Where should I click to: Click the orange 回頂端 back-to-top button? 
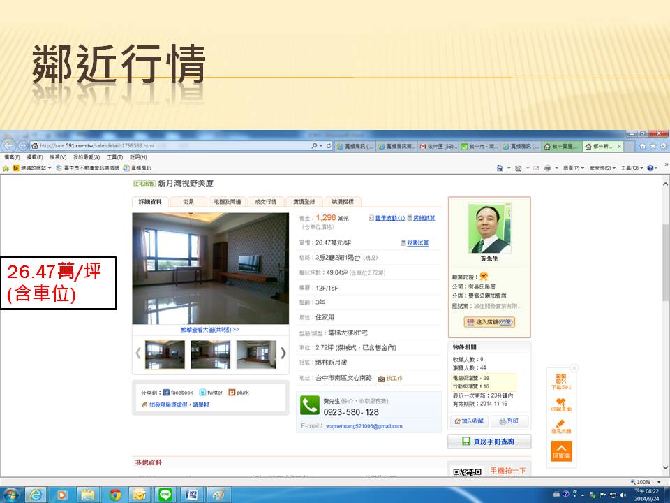coord(561,451)
